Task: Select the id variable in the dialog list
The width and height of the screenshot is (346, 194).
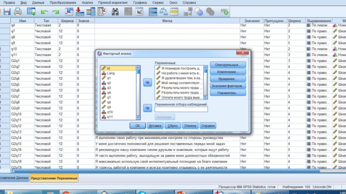Action: [x=118, y=69]
